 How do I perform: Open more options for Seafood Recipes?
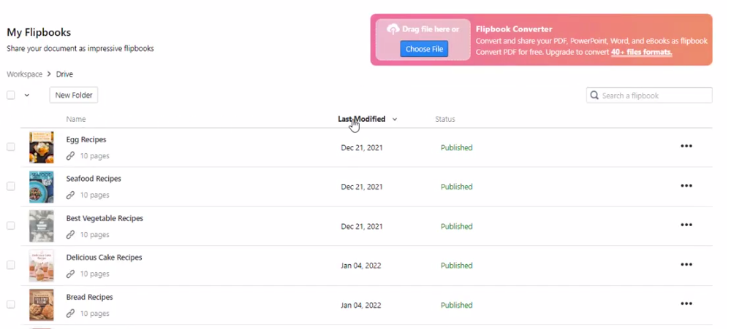pos(686,186)
